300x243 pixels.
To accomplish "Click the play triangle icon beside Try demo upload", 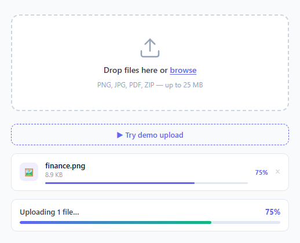I will coord(120,135).
